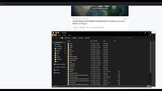This screenshot has width=162, height=91.
Task: Open Pictures in Quick access
Action: point(58,51)
